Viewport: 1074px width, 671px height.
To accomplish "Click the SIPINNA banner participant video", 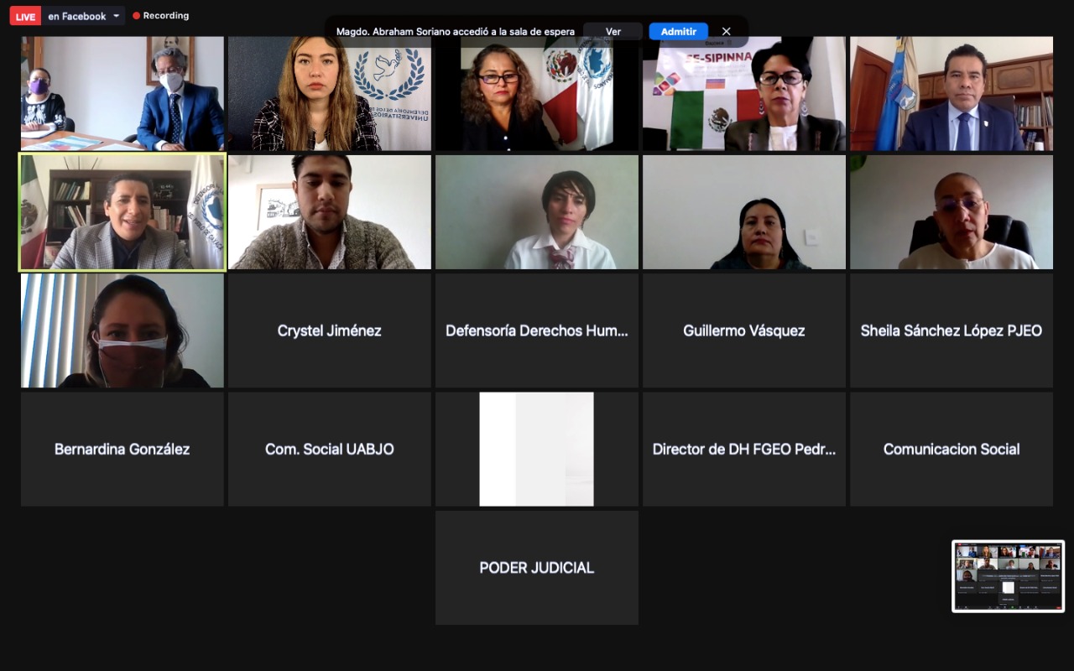I will (x=744, y=94).
